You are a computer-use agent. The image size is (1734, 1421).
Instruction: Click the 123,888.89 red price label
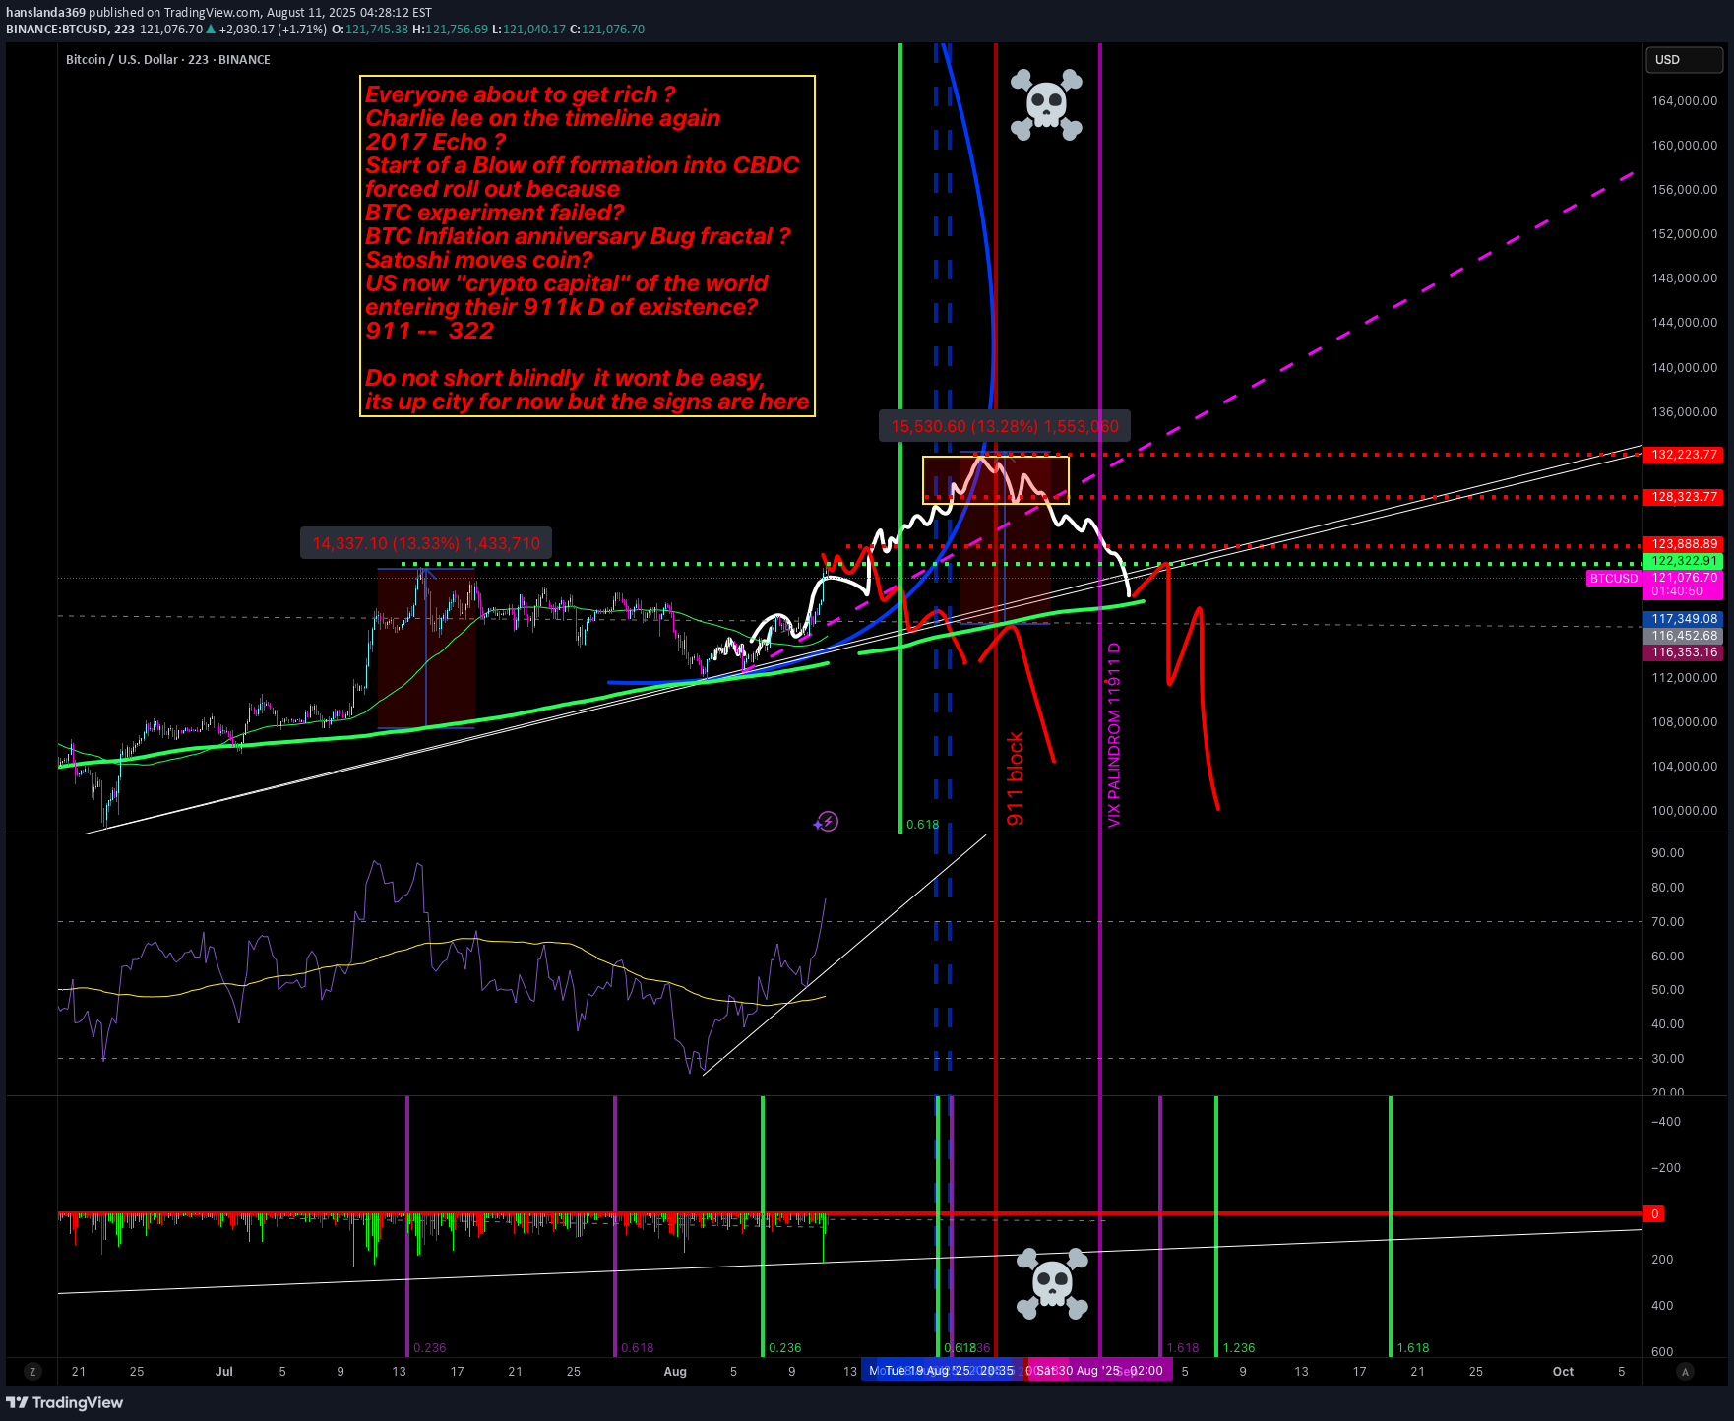tap(1684, 544)
